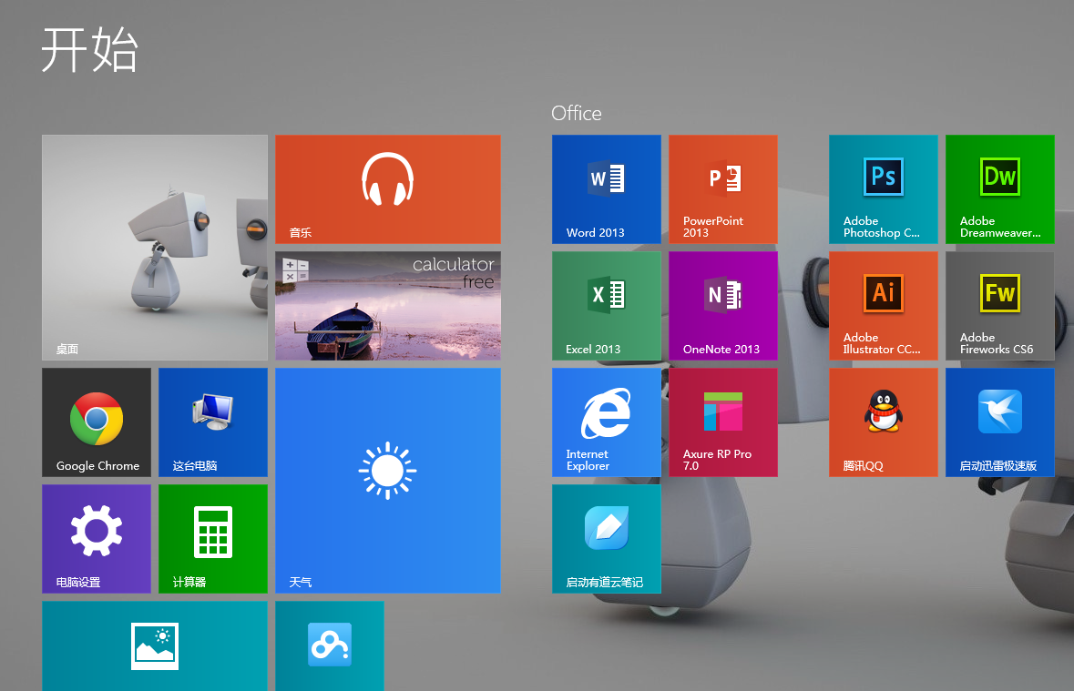Viewport: 1074px width, 691px height.
Task: Open Google Chrome browser tile
Action: [97, 422]
